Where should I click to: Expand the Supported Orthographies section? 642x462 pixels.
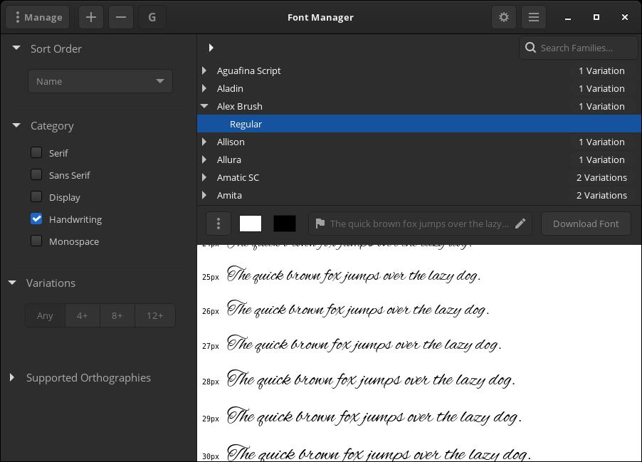tap(12, 377)
